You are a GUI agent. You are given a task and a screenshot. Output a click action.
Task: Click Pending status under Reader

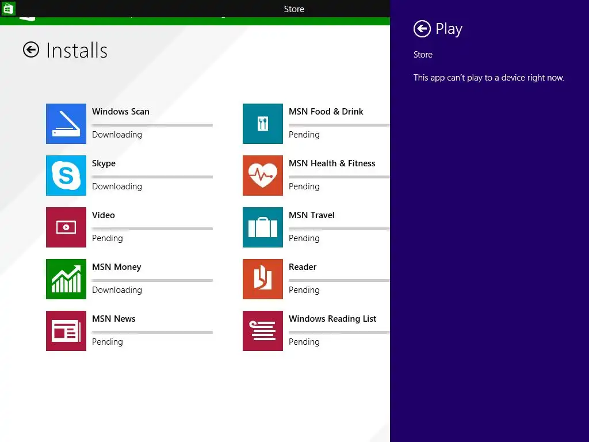(304, 290)
